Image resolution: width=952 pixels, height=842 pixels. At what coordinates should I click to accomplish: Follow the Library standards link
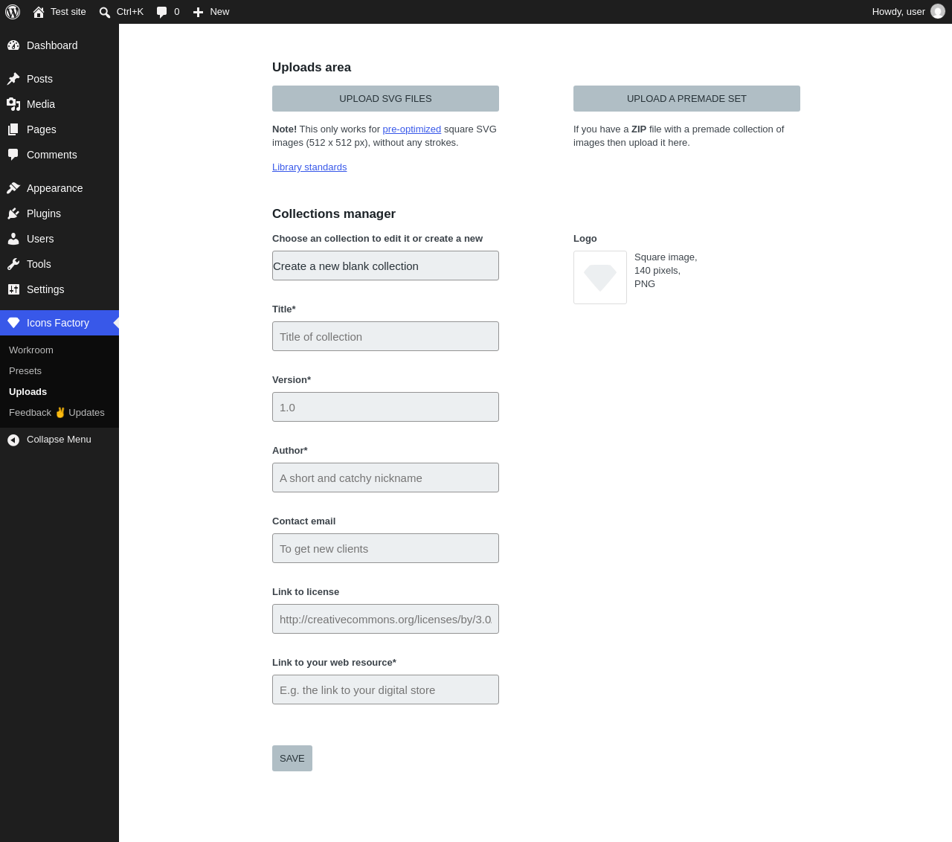click(309, 167)
